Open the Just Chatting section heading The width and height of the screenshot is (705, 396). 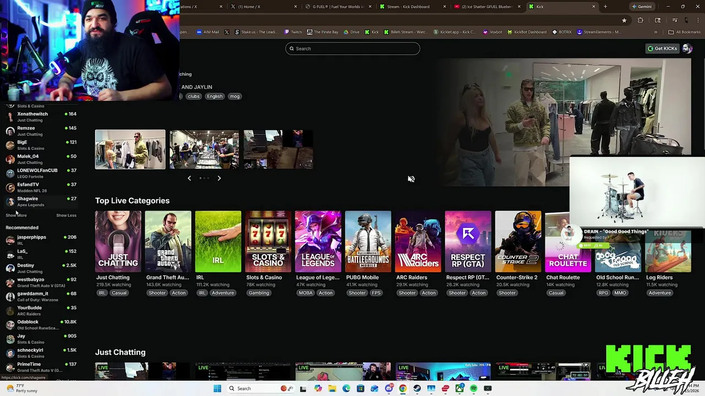point(120,352)
